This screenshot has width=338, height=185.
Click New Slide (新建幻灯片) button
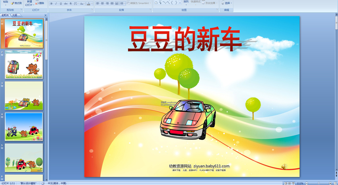click(29, 3)
